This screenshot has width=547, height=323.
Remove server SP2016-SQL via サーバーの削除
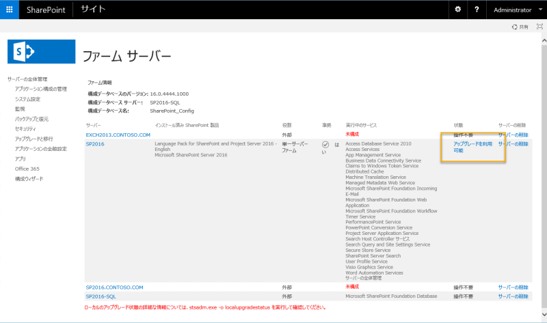click(x=513, y=296)
